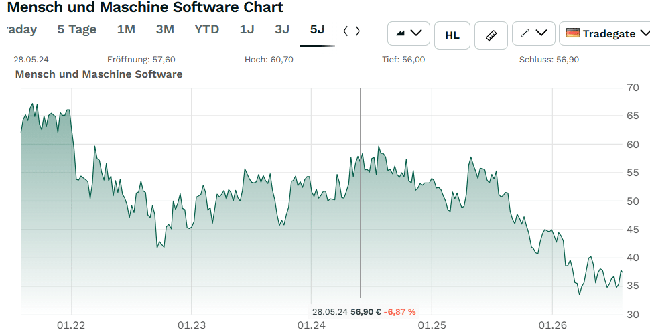Click the Schluss: 56,90 value
This screenshot has width=650, height=332.
click(x=549, y=60)
